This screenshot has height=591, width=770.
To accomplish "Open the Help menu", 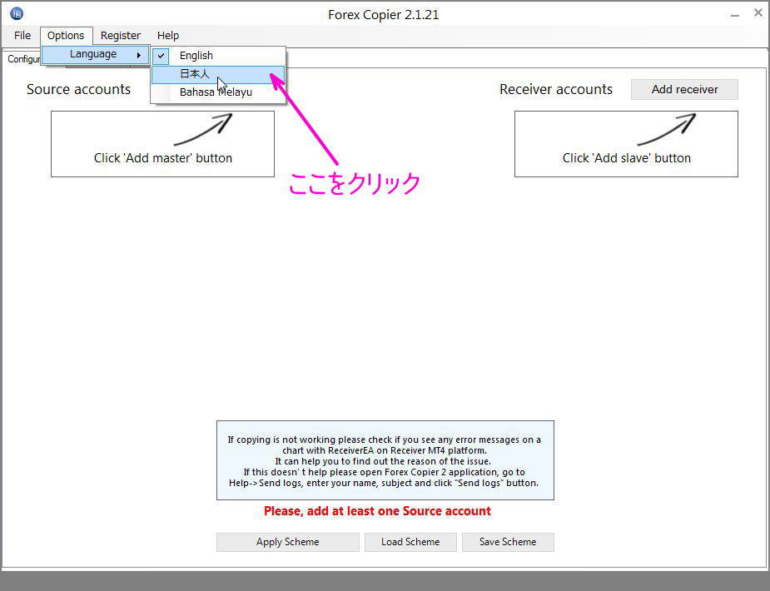I will pos(168,36).
